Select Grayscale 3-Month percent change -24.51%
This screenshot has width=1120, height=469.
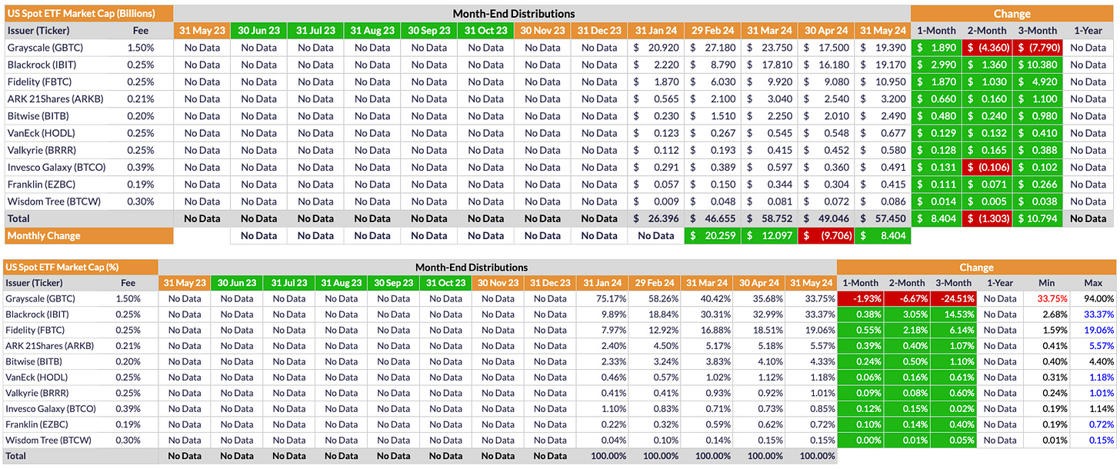tap(954, 298)
